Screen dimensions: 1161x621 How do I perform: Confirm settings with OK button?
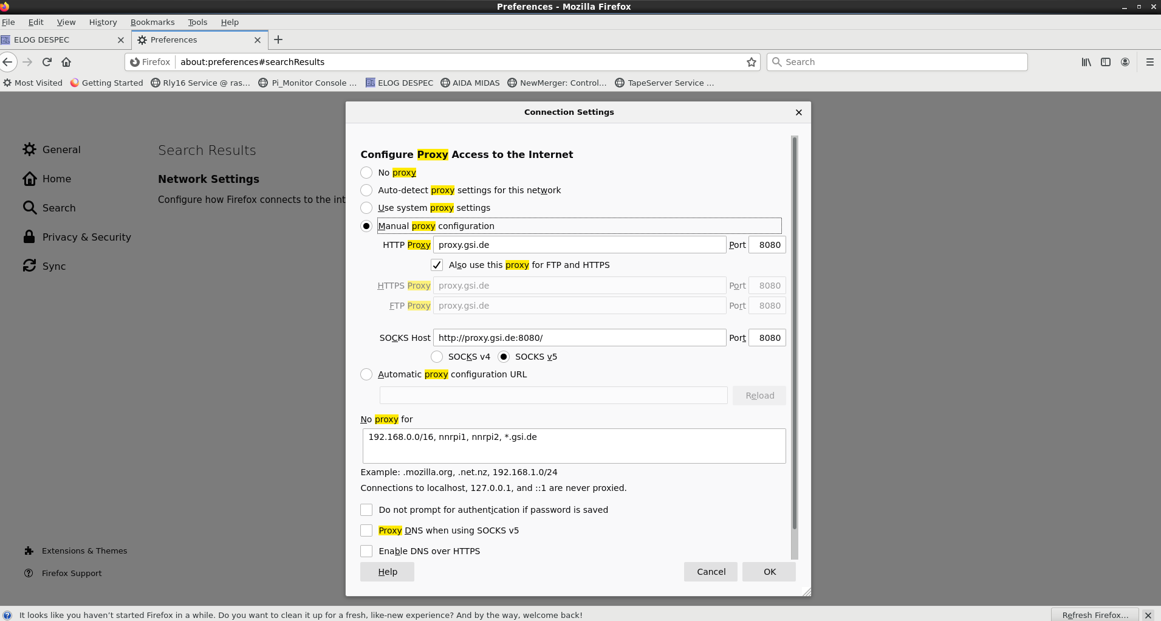point(770,572)
